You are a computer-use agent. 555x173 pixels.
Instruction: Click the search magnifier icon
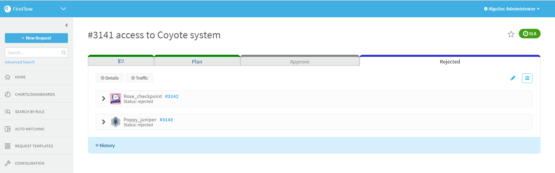64,53
